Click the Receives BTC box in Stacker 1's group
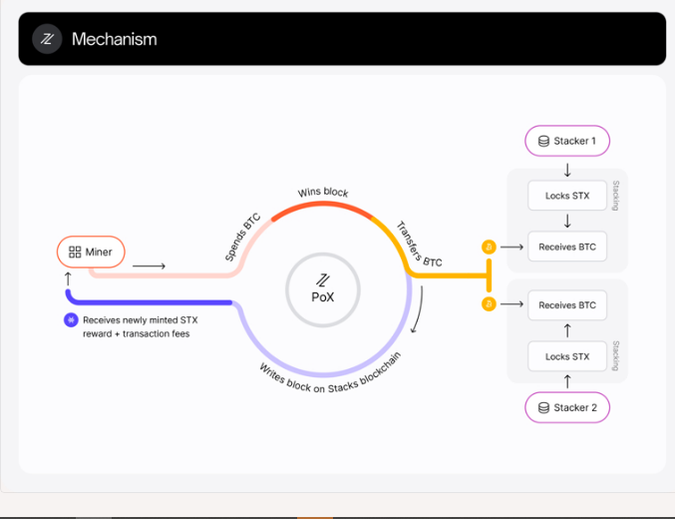The image size is (675, 519). point(566,247)
